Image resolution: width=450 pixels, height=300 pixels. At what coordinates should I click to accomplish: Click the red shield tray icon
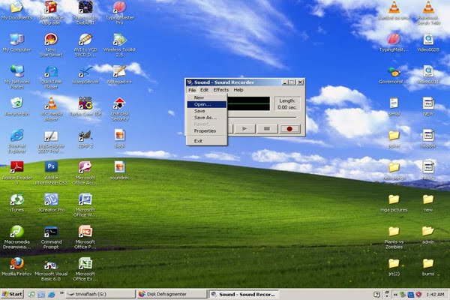pos(418,295)
